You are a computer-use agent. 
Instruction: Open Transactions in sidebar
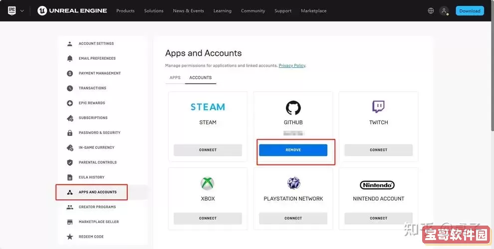[92, 88]
